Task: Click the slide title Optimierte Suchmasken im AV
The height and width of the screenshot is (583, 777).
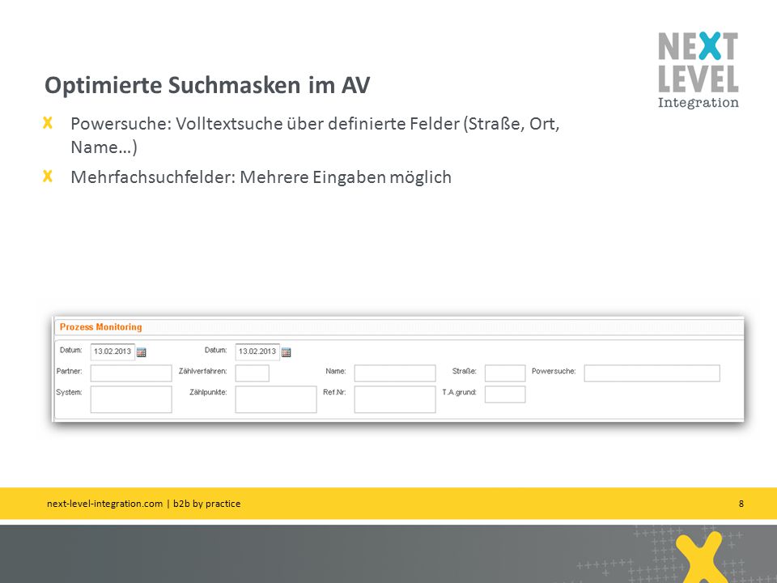Action: pyautogui.click(x=207, y=85)
